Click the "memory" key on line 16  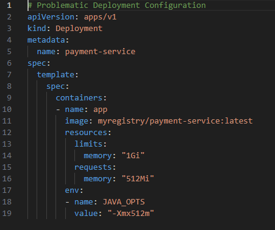pos(98,179)
